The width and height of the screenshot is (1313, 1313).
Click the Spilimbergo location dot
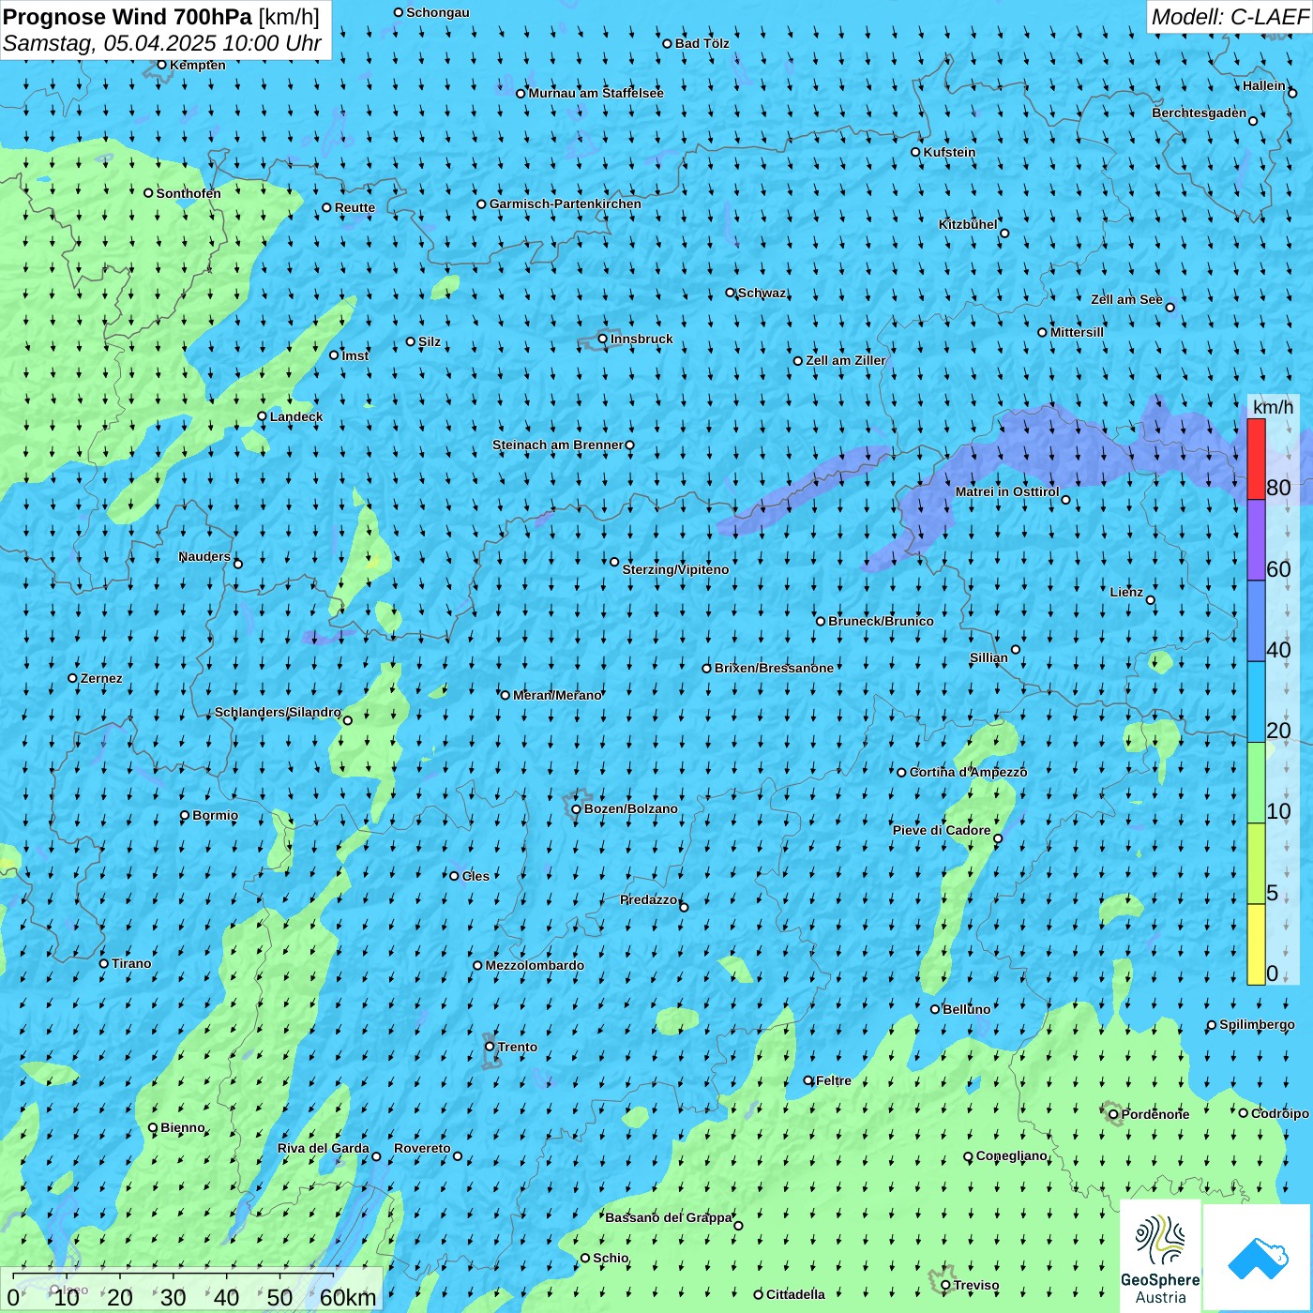[x=1212, y=1025]
